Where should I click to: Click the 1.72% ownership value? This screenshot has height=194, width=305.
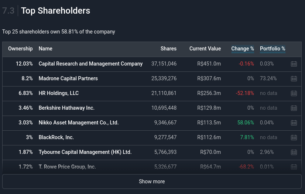26,167
